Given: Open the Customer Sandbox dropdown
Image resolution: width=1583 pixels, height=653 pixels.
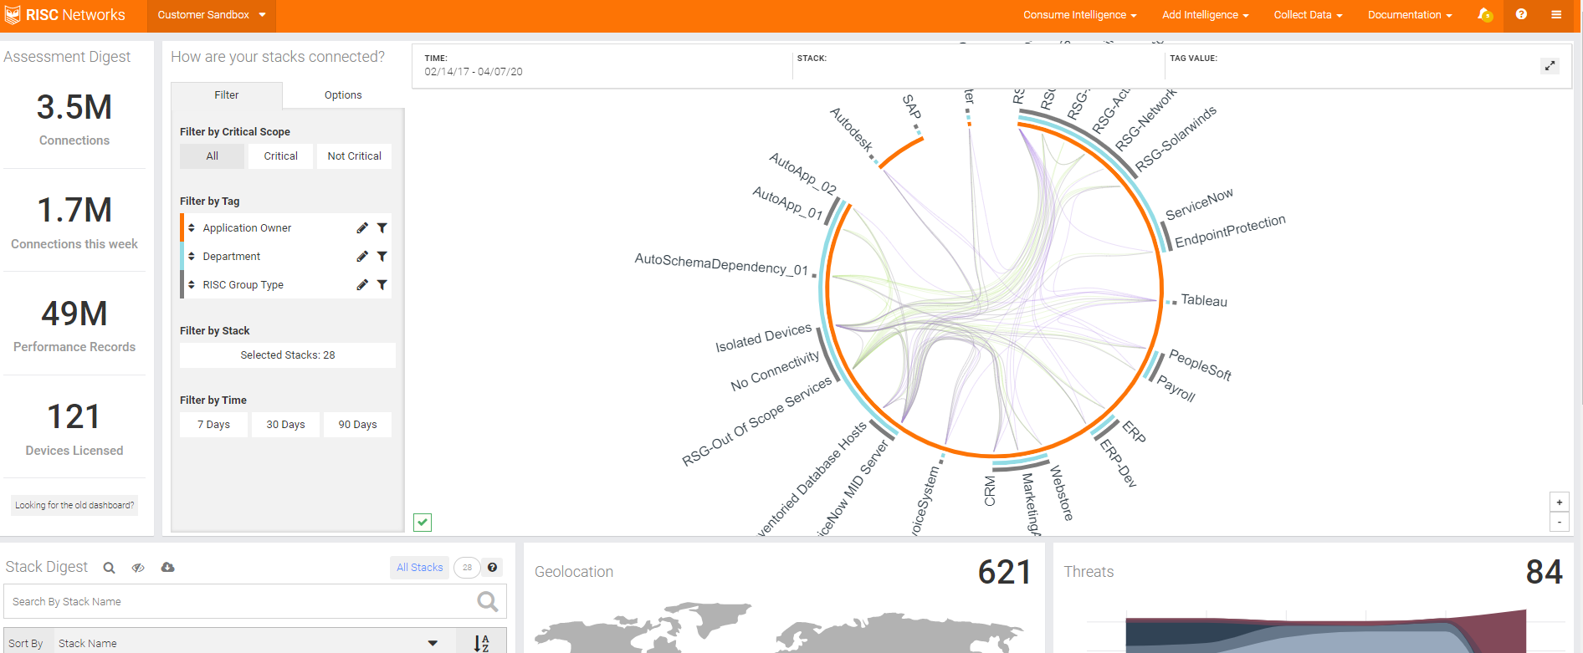Looking at the screenshot, I should tap(212, 15).
